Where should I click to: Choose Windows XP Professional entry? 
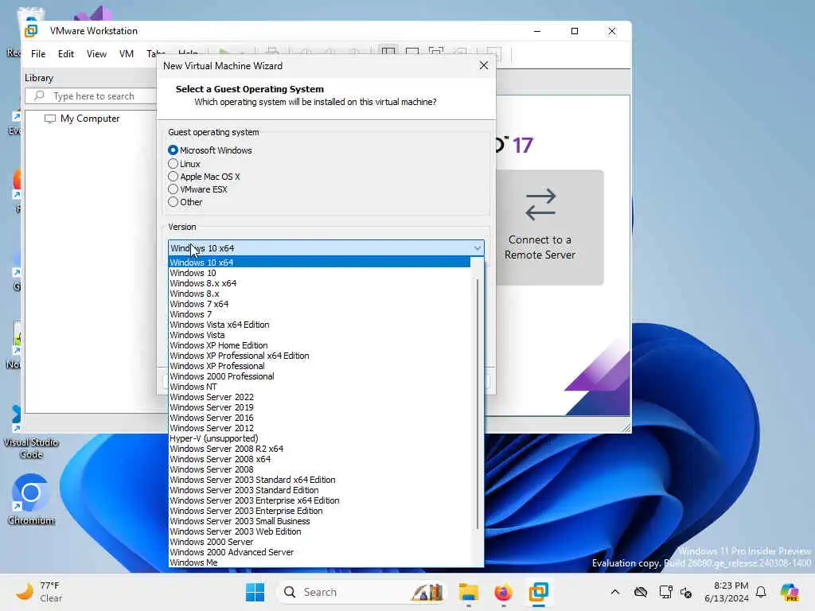click(x=319, y=366)
